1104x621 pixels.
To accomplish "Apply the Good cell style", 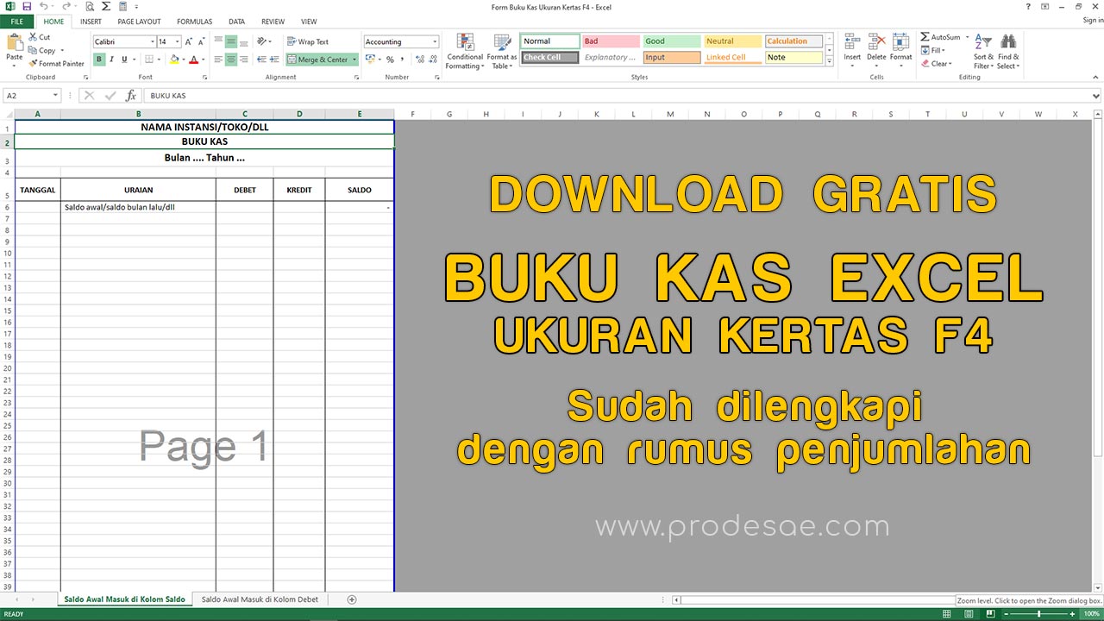I will [672, 41].
